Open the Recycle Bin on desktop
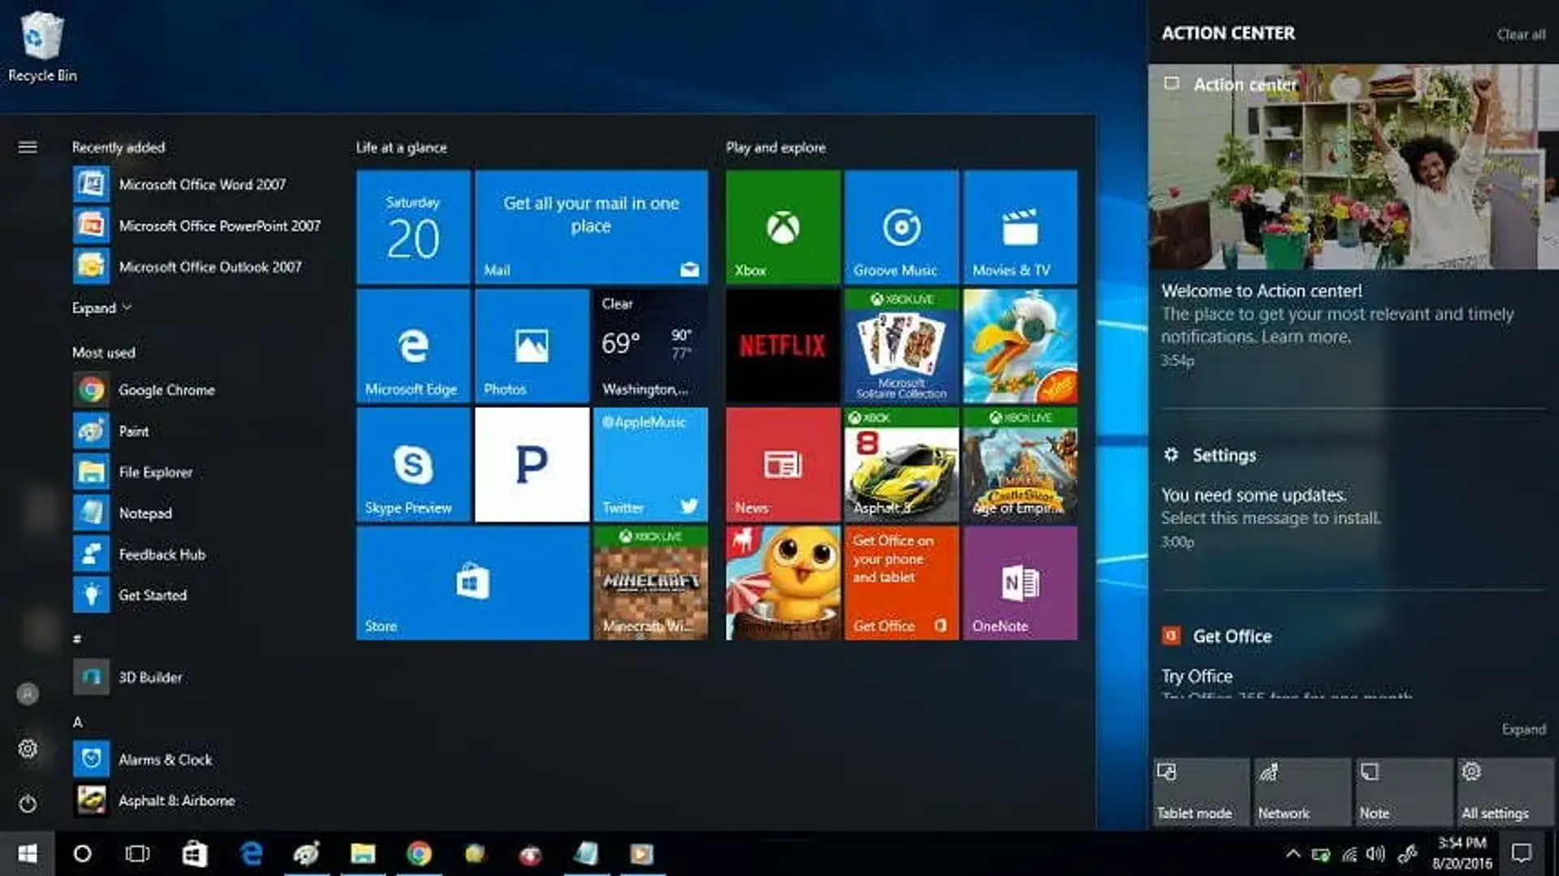Viewport: 1559px width, 876px height. (x=42, y=47)
